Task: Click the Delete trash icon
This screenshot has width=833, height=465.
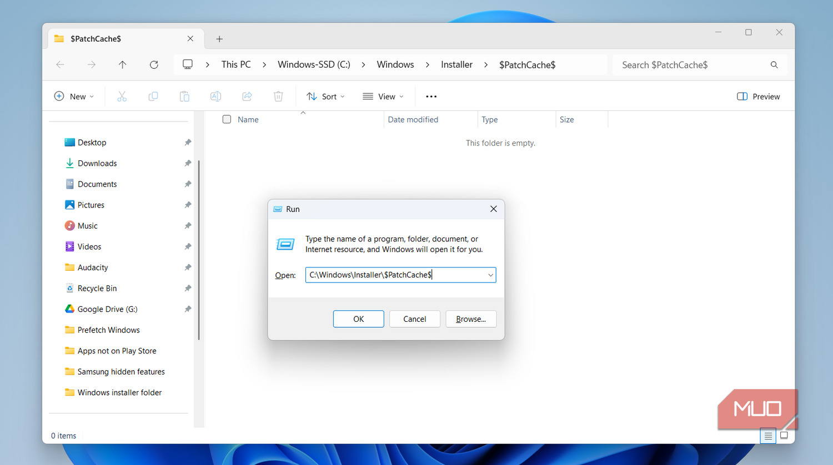Action: click(x=278, y=97)
